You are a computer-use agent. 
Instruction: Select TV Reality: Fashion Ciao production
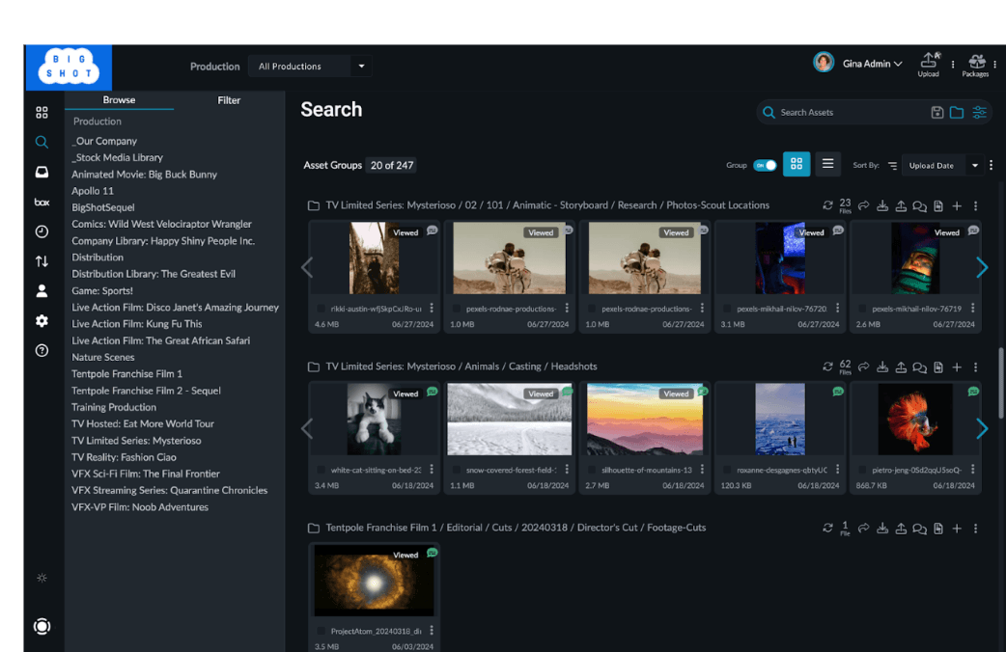(124, 457)
